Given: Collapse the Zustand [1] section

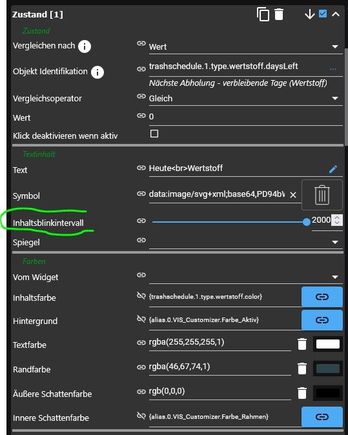Looking at the screenshot, I should [336, 14].
